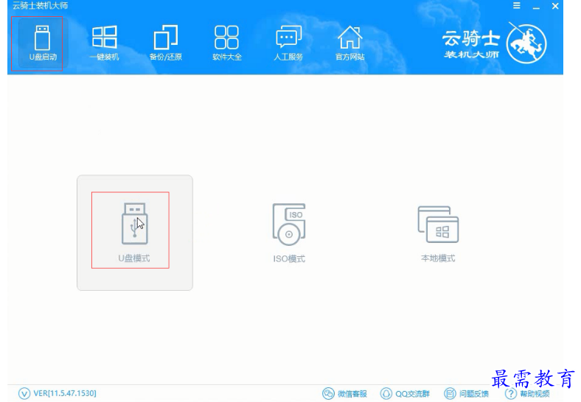This screenshot has width=581, height=402.
Task: Click version text VER[11.5.47.1530]
Action: (x=65, y=393)
